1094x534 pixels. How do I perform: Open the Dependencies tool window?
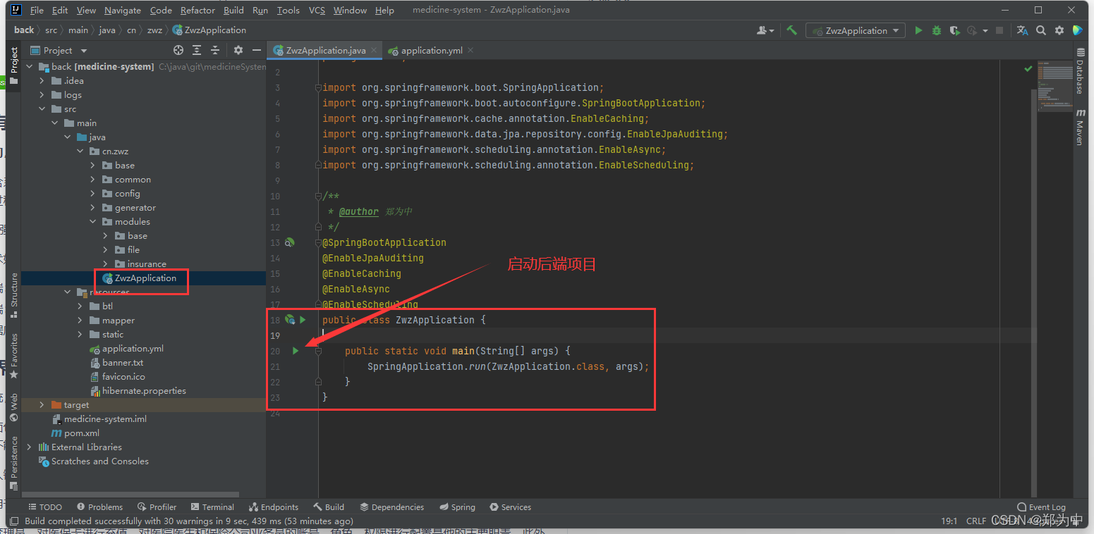coord(391,507)
